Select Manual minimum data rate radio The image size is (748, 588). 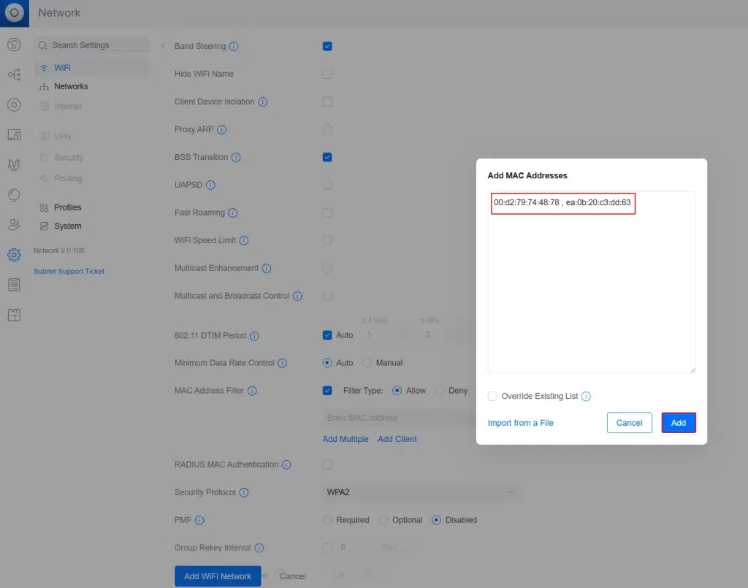(367, 363)
